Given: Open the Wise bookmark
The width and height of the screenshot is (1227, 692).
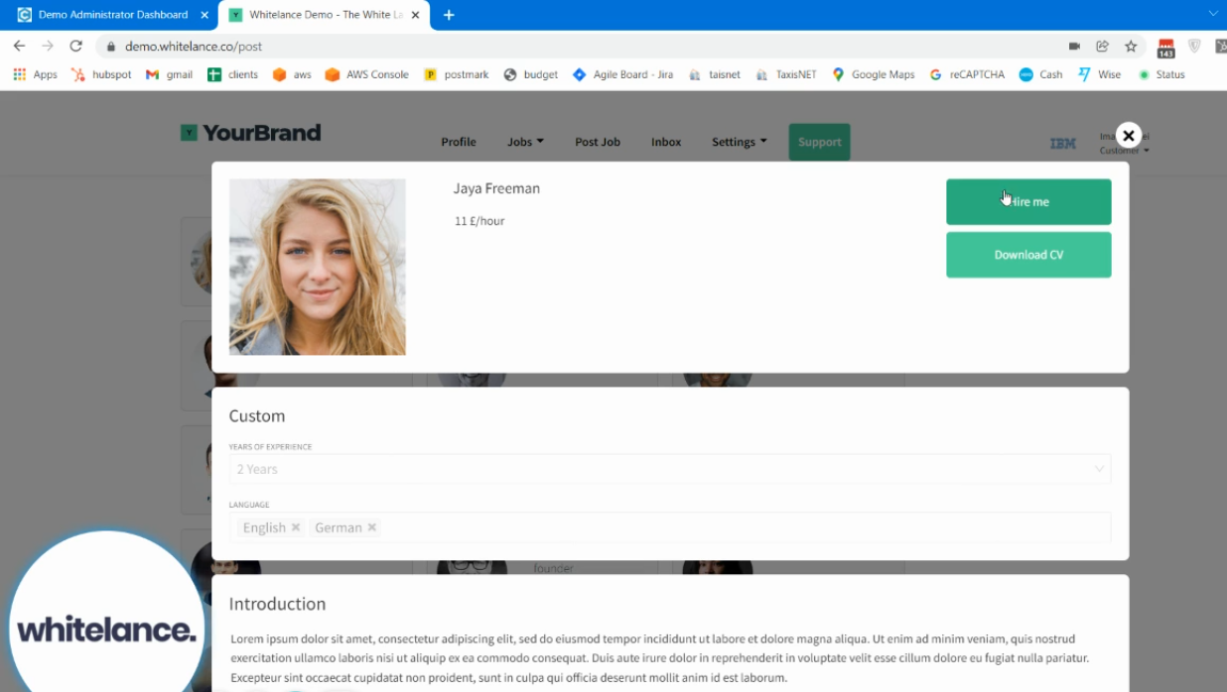Looking at the screenshot, I should [1099, 74].
